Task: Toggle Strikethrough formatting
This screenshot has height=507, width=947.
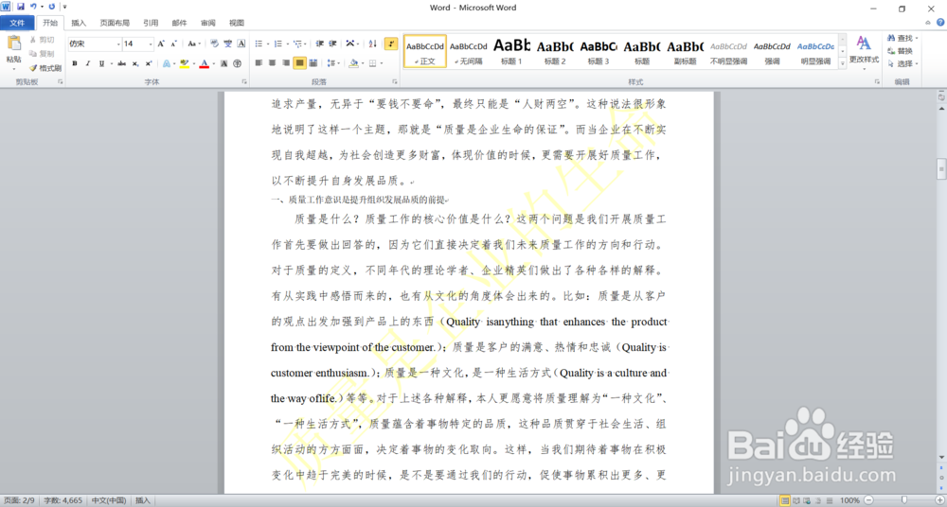Action: 122,62
